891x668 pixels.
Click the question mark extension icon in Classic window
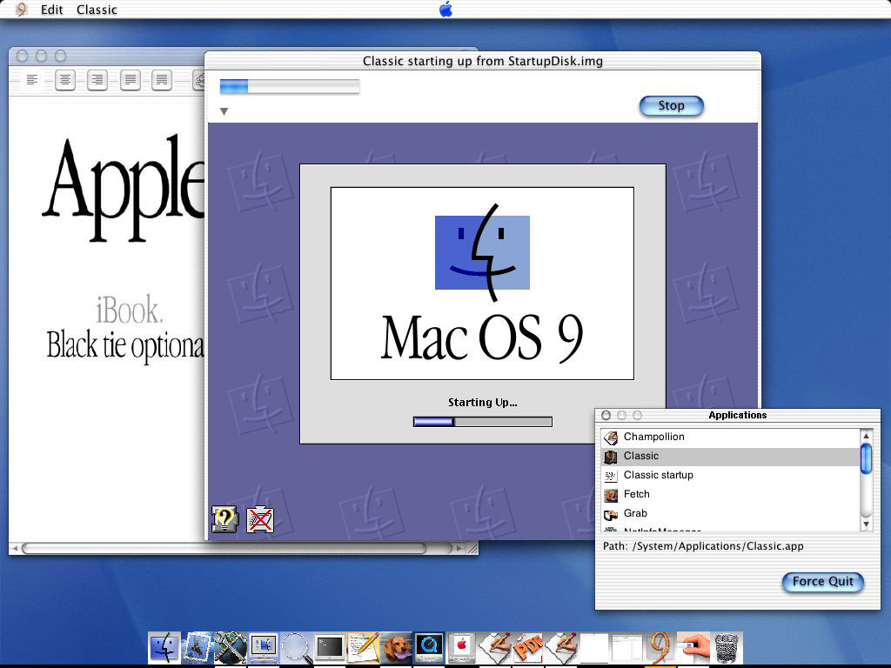[225, 519]
